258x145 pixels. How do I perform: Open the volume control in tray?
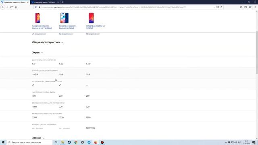click(x=235, y=142)
